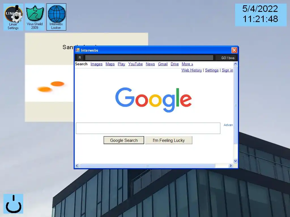Close the Interwebs window

coord(234,50)
